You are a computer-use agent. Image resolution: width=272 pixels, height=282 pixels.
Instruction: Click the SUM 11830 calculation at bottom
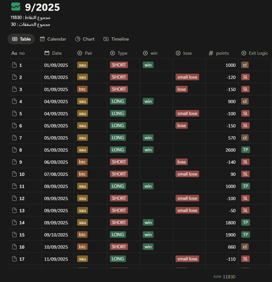click(224, 277)
